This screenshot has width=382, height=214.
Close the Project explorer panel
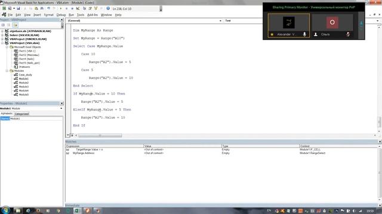tap(61, 20)
